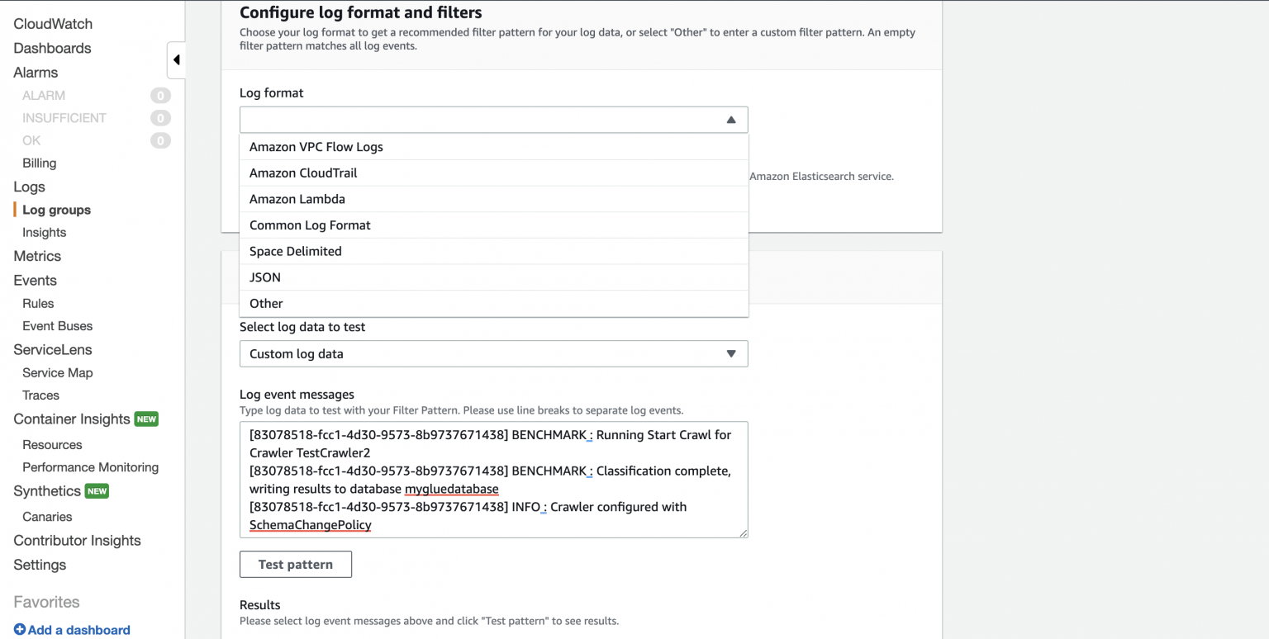Image resolution: width=1269 pixels, height=639 pixels.
Task: Click the zero count badge beside ALARM
Action: point(159,95)
